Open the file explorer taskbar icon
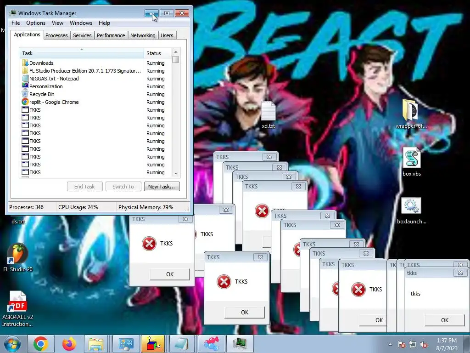The image size is (470, 353). tap(95, 344)
